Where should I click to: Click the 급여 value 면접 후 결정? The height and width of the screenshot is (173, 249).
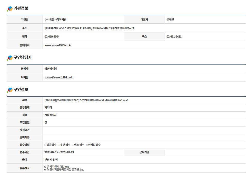point(51,160)
